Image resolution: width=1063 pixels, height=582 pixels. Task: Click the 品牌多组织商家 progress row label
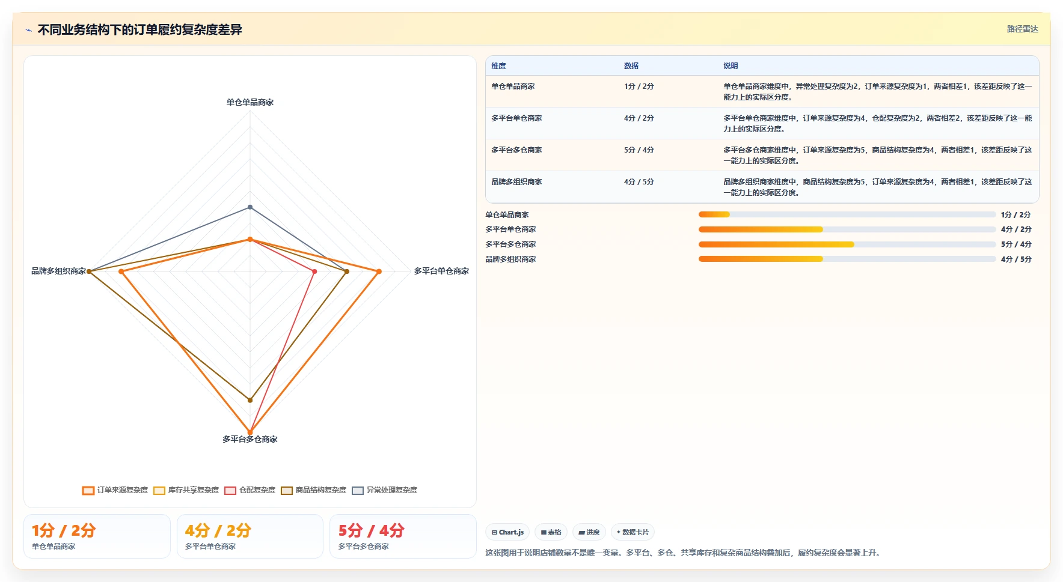pos(510,259)
